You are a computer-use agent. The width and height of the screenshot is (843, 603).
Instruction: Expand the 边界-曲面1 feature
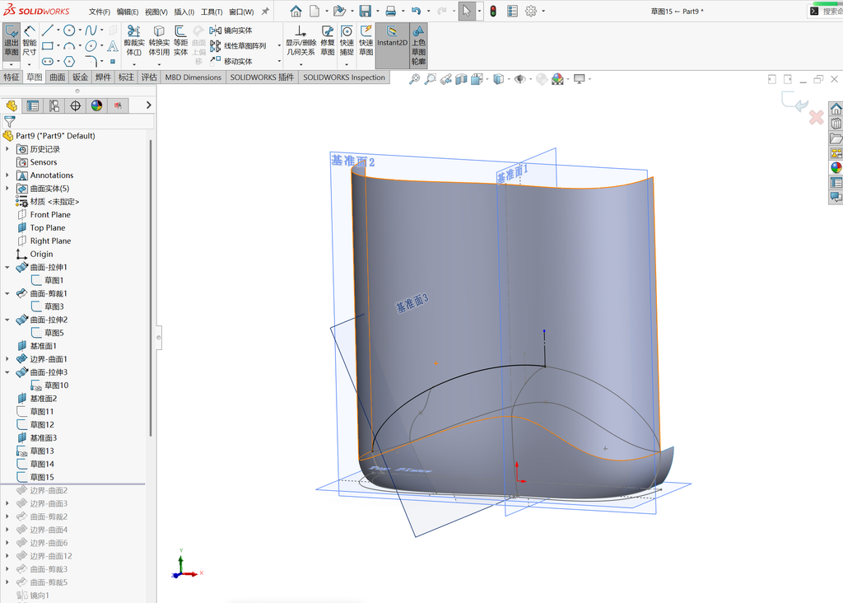[7, 359]
